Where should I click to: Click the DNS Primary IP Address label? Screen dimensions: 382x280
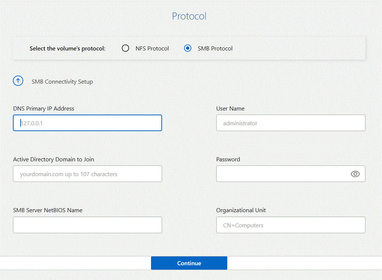pos(43,108)
